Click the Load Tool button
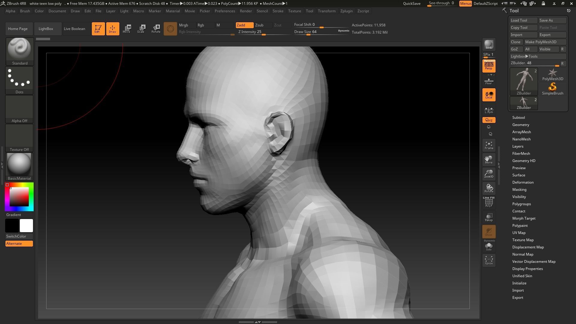This screenshot has height=324, width=576. (523, 20)
